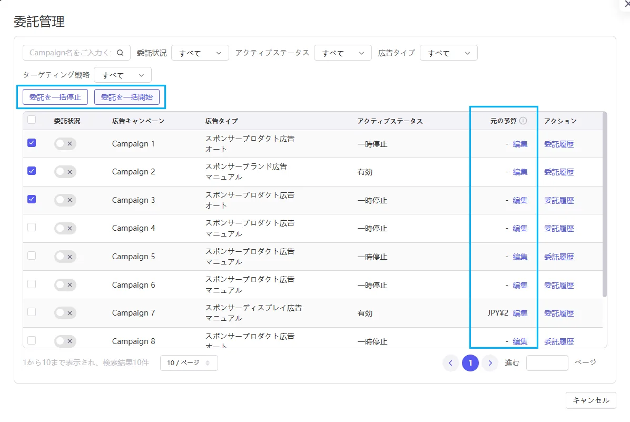Toggle delegation switch for Campaign 7
630x422 pixels.
coord(65,313)
